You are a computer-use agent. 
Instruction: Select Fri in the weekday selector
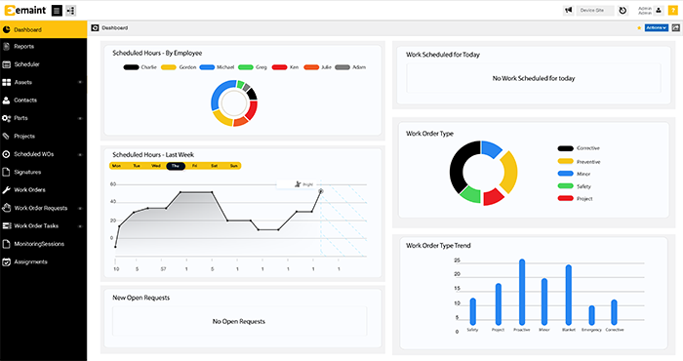[x=195, y=166]
